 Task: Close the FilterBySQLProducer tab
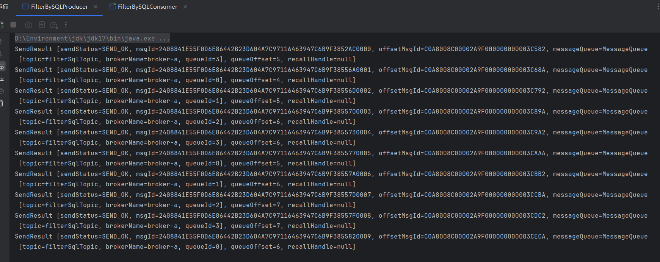click(x=96, y=7)
